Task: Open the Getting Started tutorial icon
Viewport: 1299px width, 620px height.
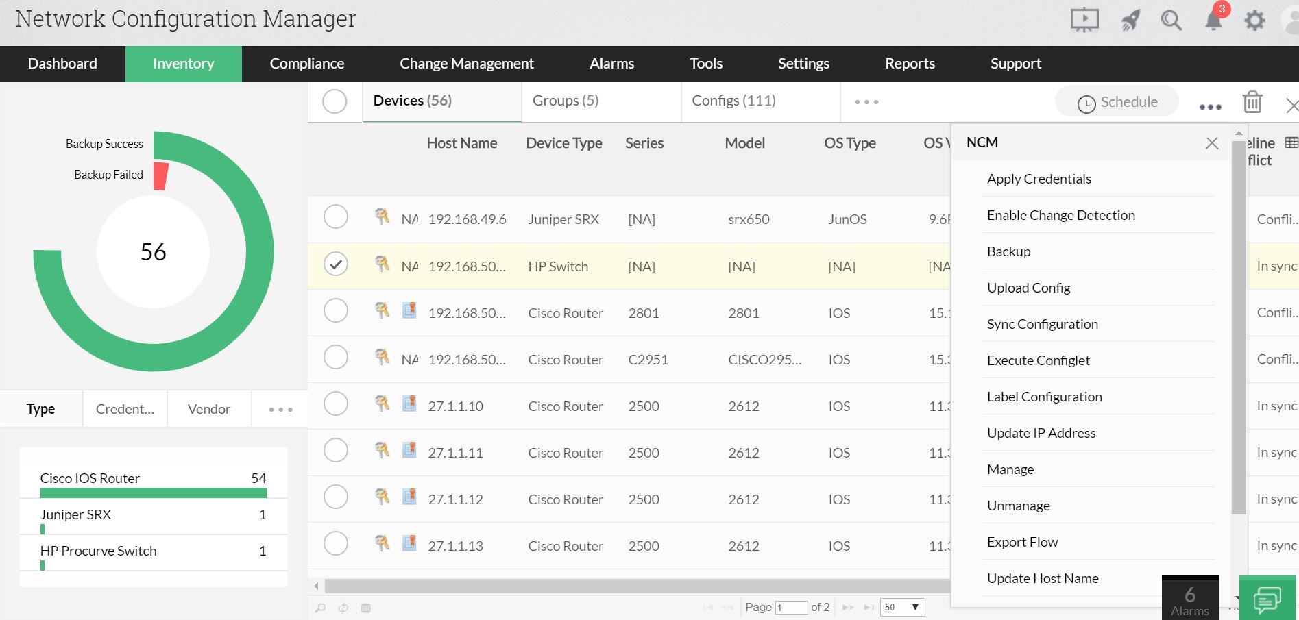Action: pyautogui.click(x=1084, y=20)
